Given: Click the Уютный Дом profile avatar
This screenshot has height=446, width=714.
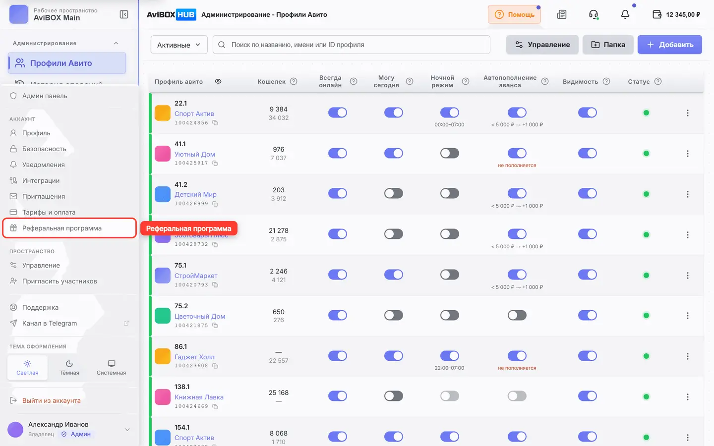Looking at the screenshot, I should [x=163, y=154].
